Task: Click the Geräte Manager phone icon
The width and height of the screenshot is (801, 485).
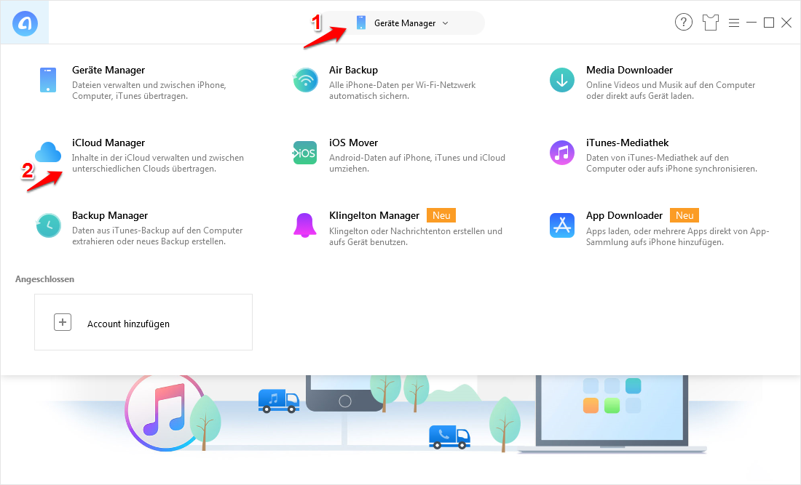Action: [x=48, y=80]
